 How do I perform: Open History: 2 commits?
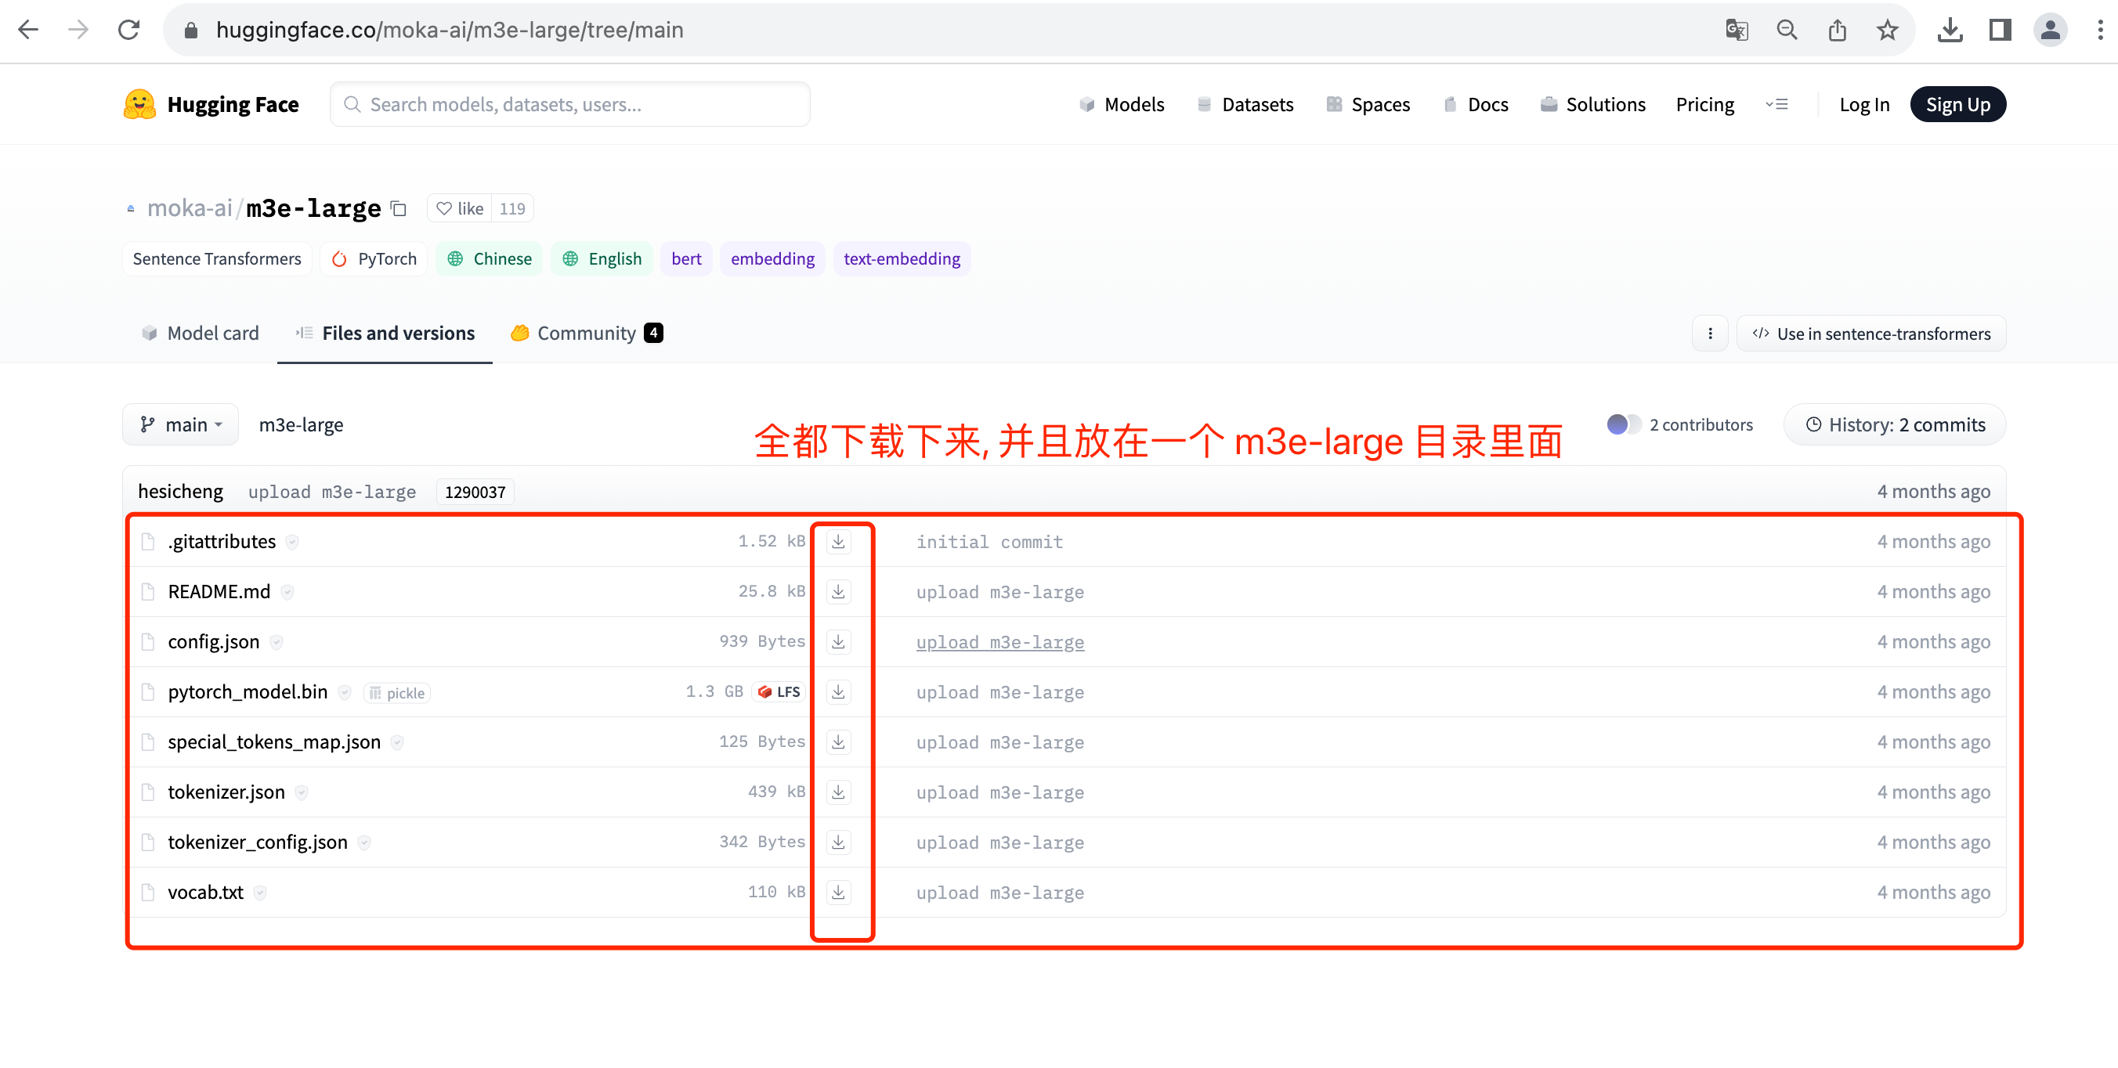(x=1894, y=425)
